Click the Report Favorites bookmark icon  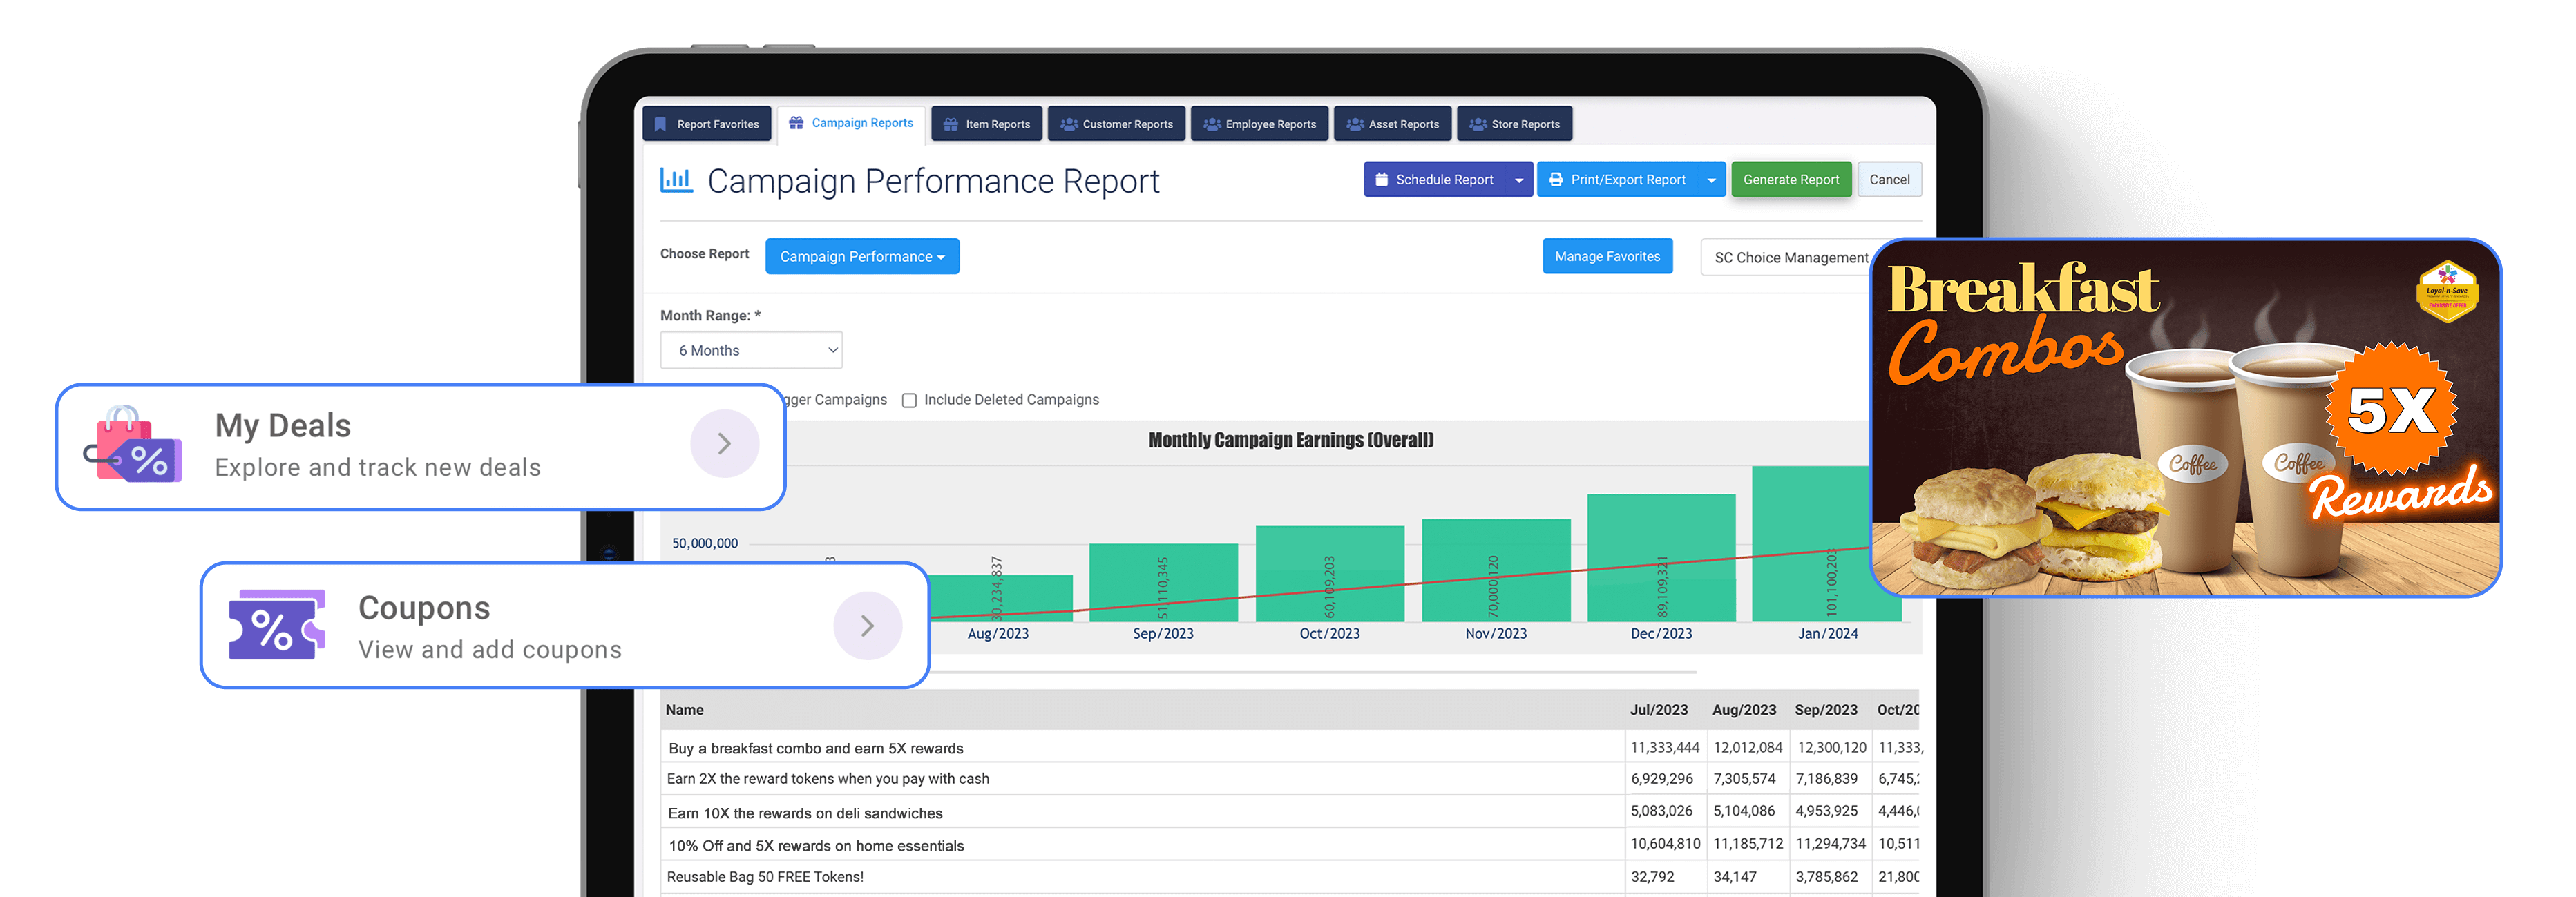click(660, 124)
